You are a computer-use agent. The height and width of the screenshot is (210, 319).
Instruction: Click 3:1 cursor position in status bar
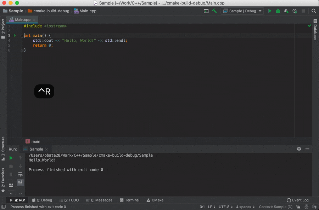(x=202, y=207)
